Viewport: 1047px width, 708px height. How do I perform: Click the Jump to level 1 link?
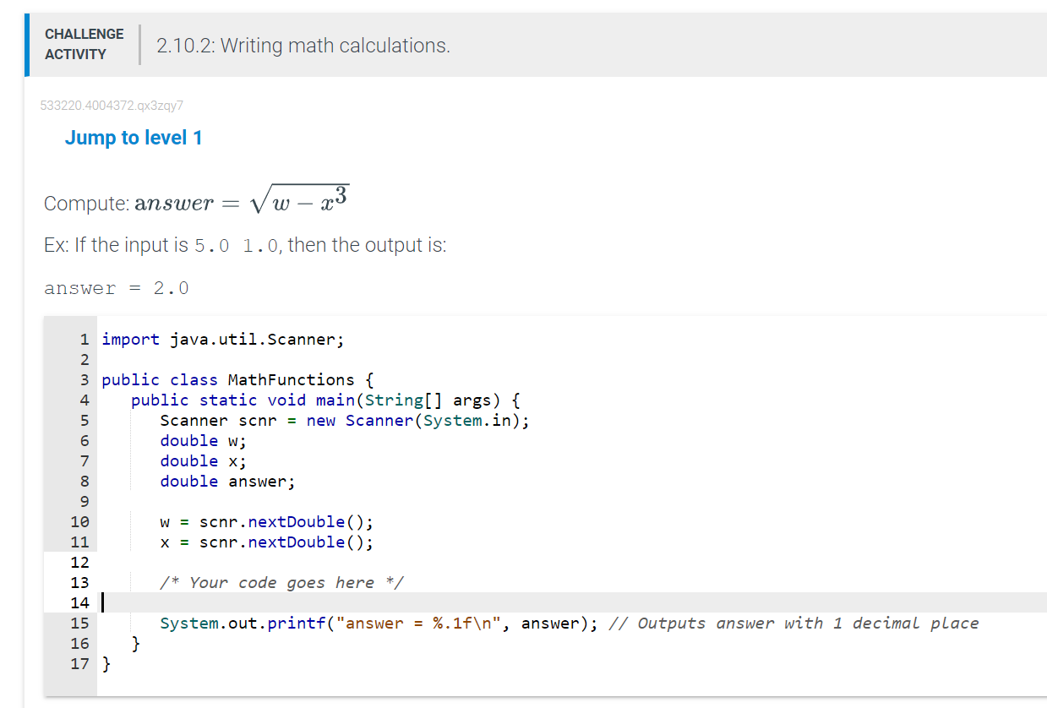click(133, 137)
